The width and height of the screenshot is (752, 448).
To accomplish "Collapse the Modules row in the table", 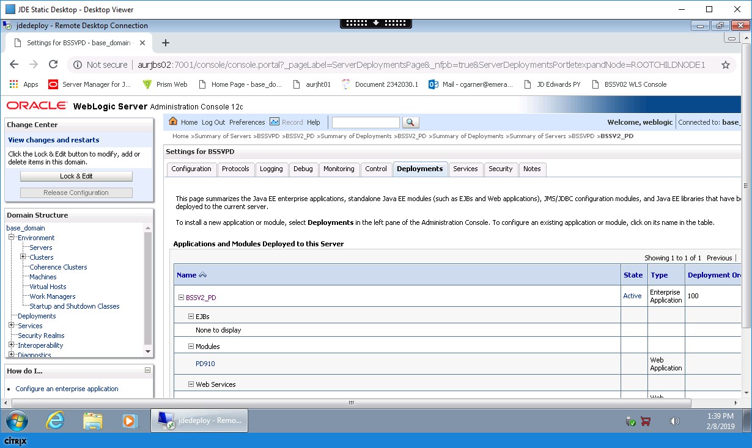I will [191, 347].
